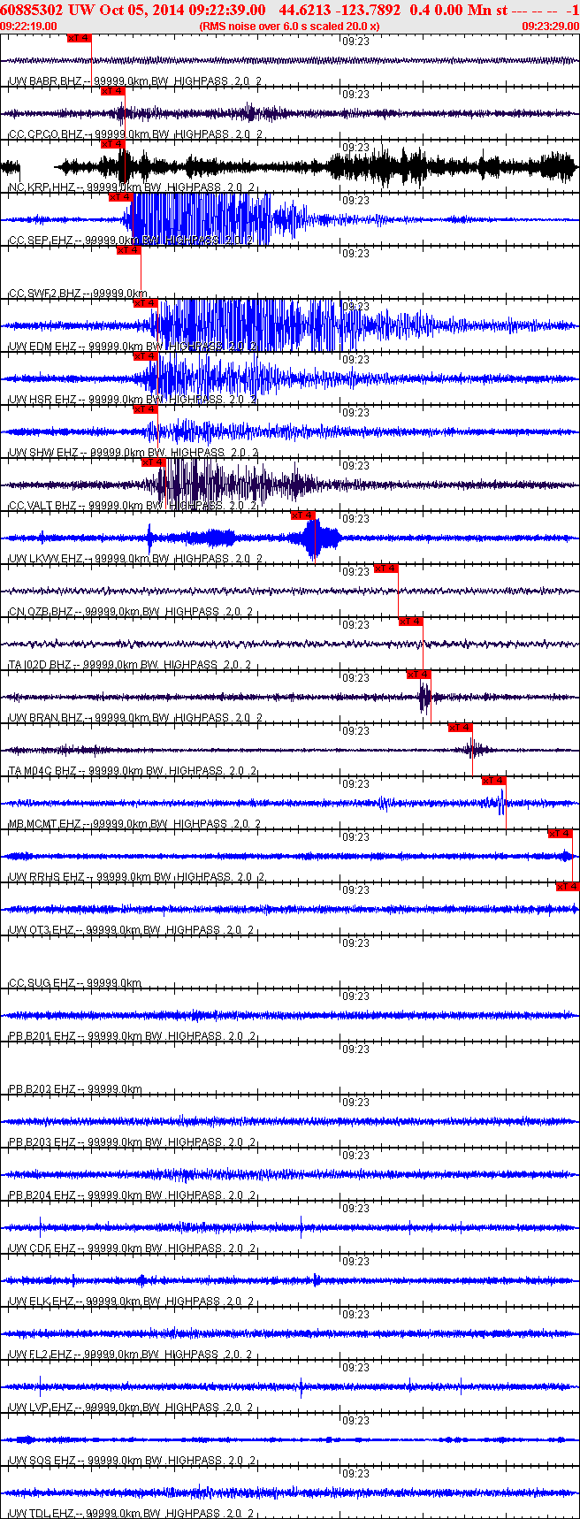Select the UW.OT3.EHZ station label
The width and height of the screenshot is (580, 1519).
pyautogui.click(x=131, y=930)
